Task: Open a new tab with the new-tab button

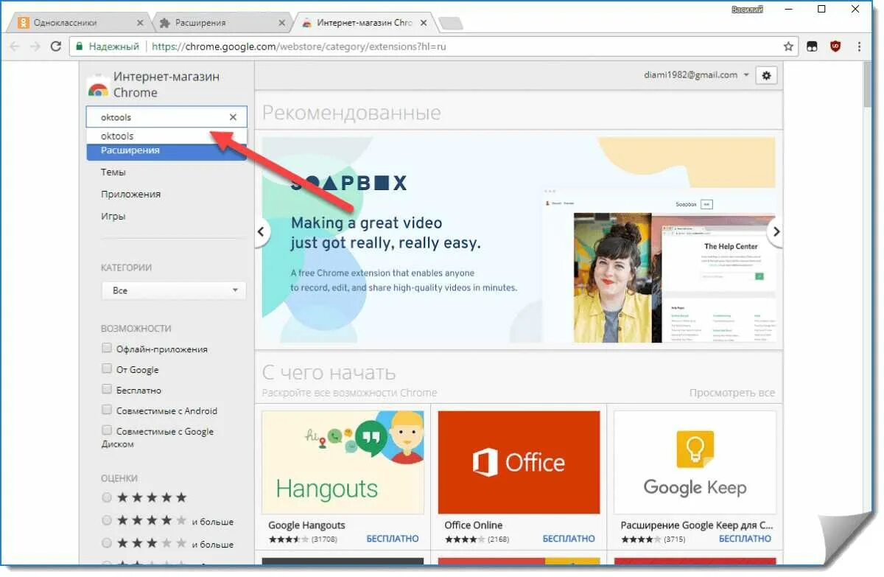Action: (x=450, y=23)
